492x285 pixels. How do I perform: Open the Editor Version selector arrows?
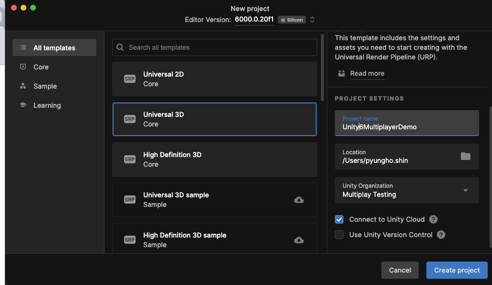coord(312,20)
